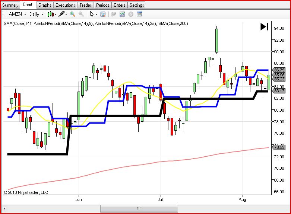The image size is (291, 214).
Task: Select the Chart tab
Action: coord(28,4)
